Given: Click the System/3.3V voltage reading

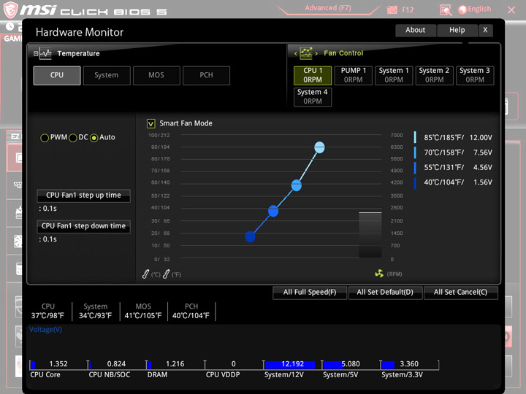Looking at the screenshot, I should click(409, 364).
